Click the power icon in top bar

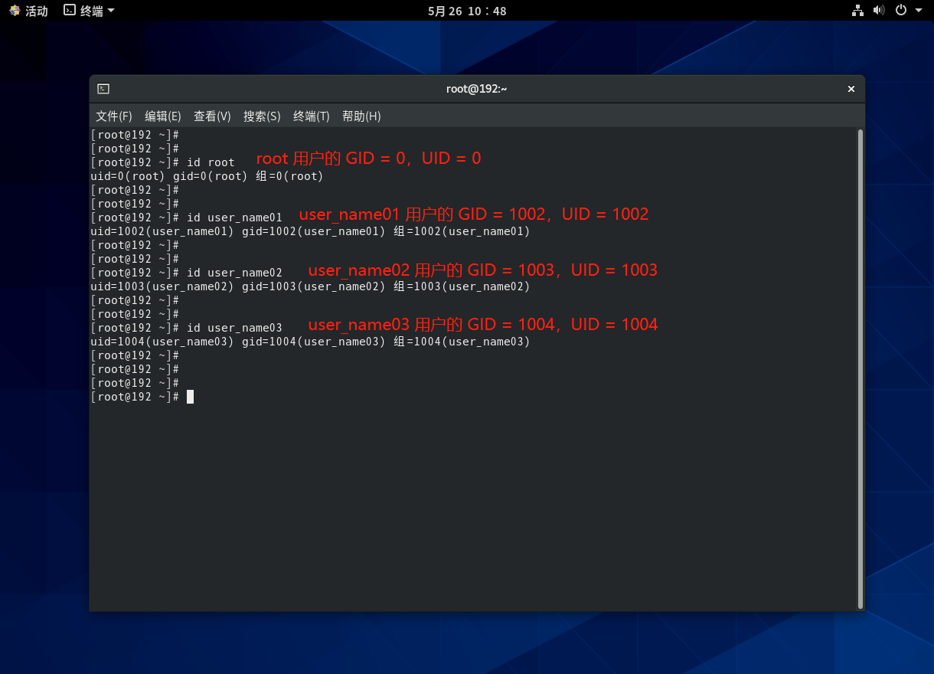[900, 11]
